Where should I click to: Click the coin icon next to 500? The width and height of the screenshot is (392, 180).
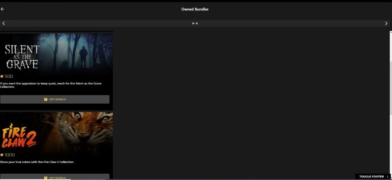(x=2, y=76)
